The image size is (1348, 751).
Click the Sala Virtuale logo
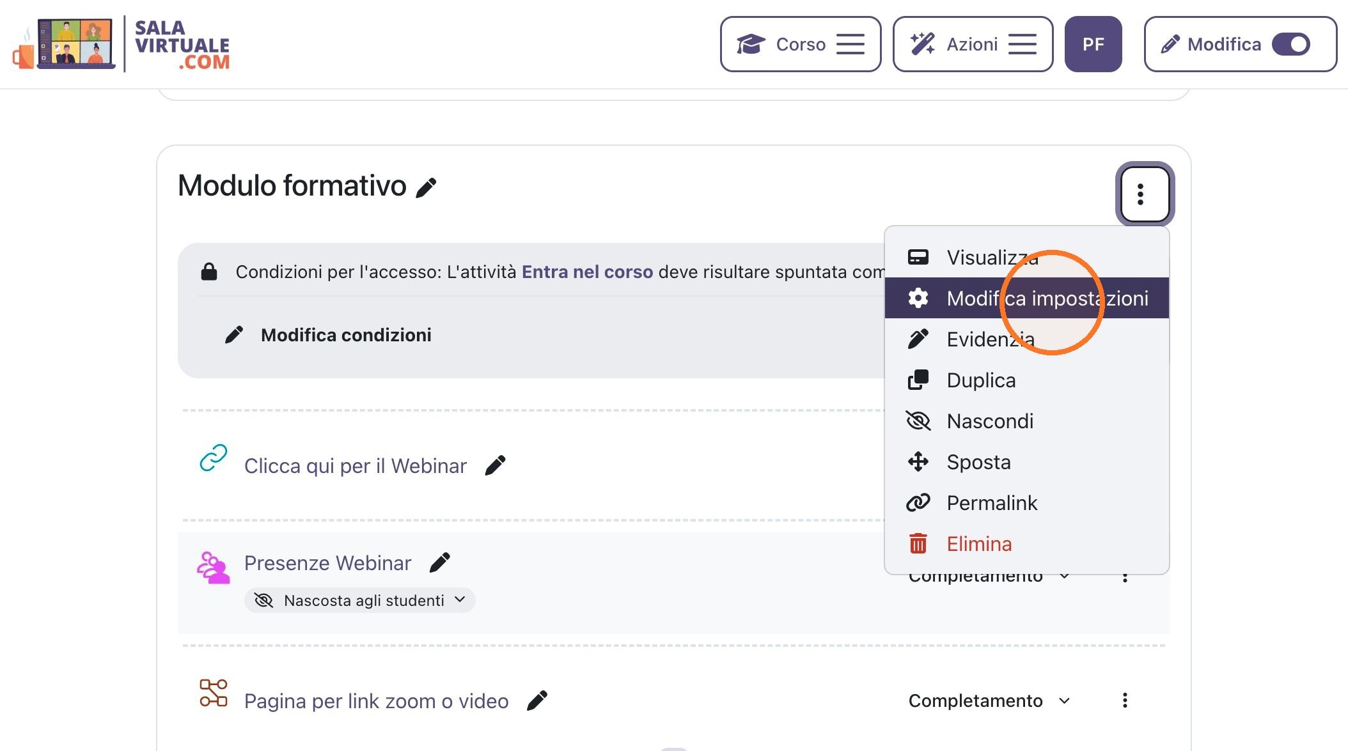pos(121,44)
